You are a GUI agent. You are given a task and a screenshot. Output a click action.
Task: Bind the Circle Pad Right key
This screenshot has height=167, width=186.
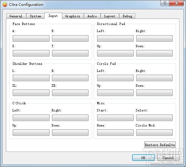click(154, 78)
